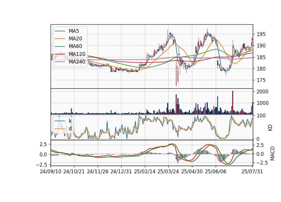
Task: Click the 25/04/30 date label
Action: click(x=192, y=172)
